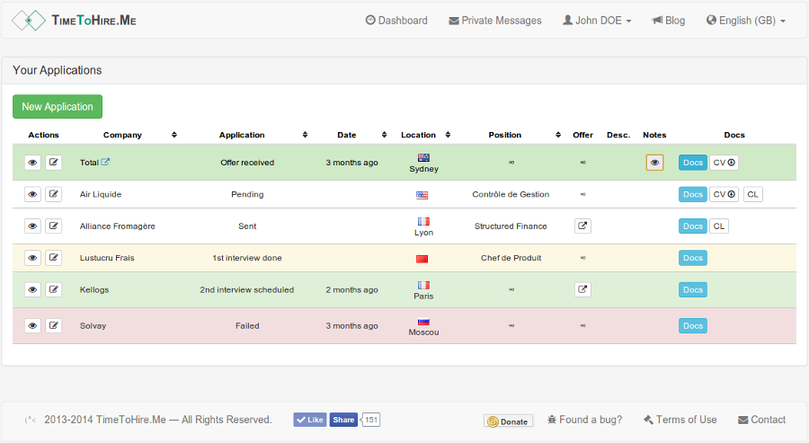Open Total's external company link icon
The width and height of the screenshot is (809, 443).
click(105, 162)
